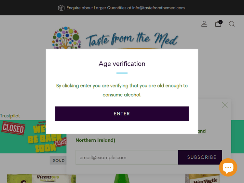The height and width of the screenshot is (183, 244).
Task: Click the search magnifier icon
Action: click(232, 24)
